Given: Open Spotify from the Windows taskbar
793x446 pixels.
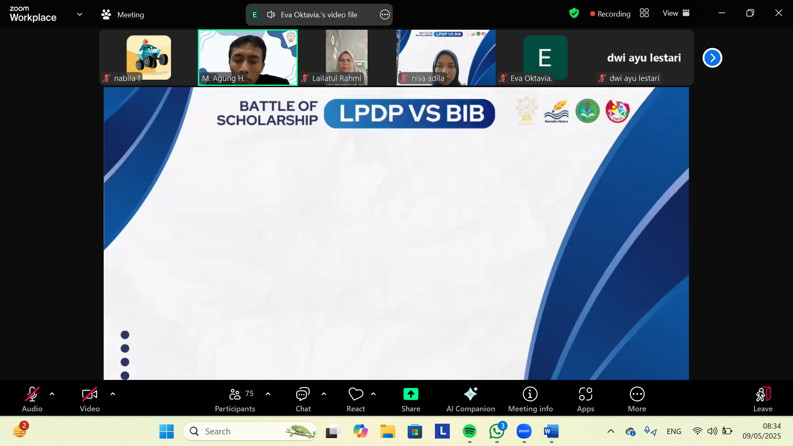Looking at the screenshot, I should tap(469, 432).
